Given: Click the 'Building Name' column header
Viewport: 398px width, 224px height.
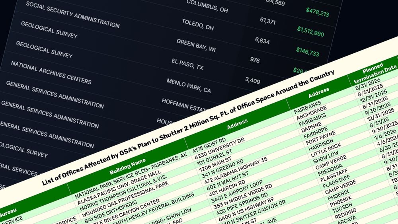Looking at the screenshot, I should click(x=128, y=166).
